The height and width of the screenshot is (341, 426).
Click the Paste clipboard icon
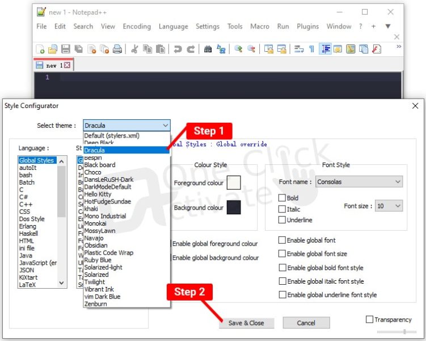click(161, 49)
